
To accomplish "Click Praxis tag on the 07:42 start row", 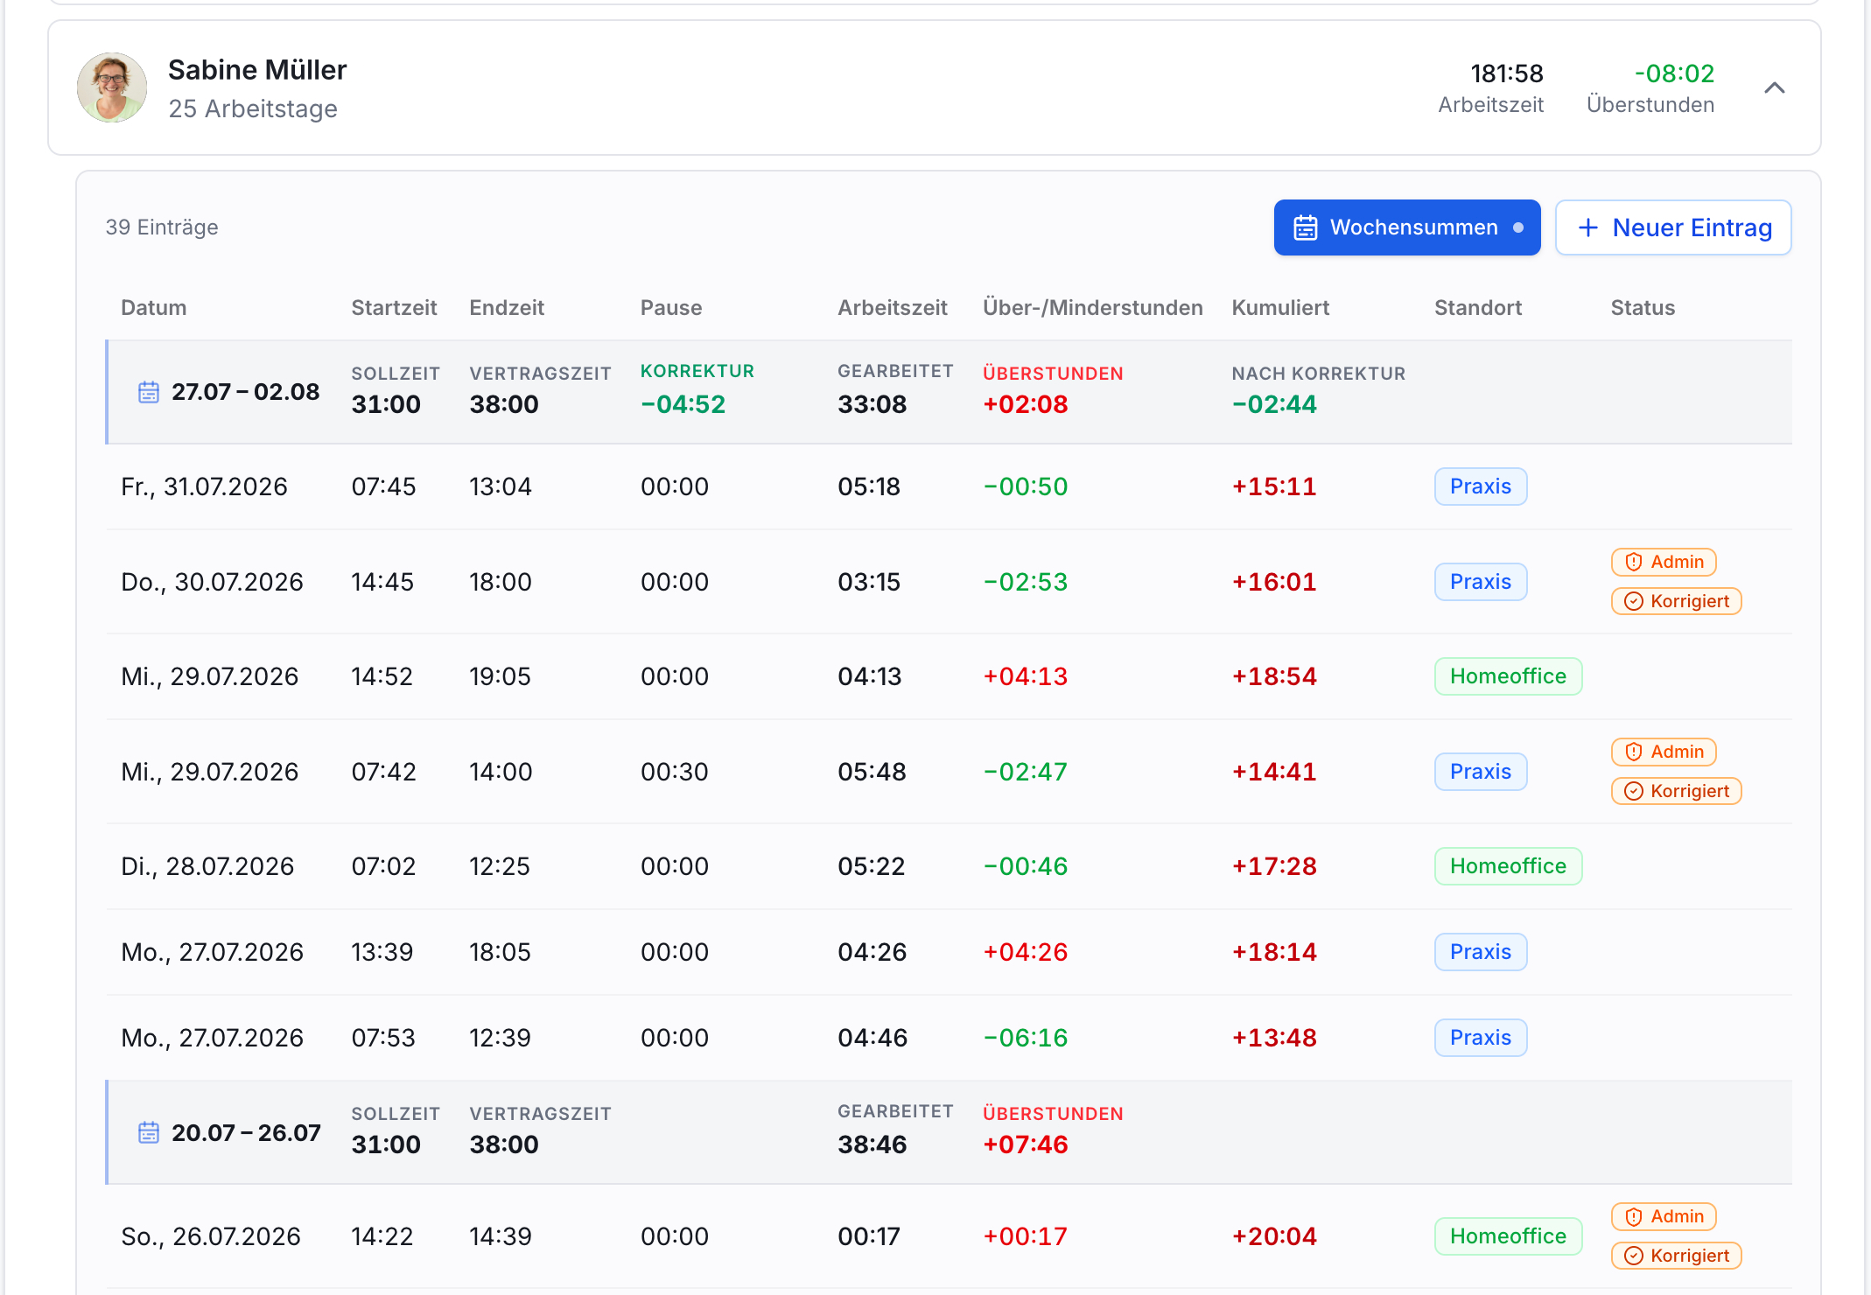I will (1480, 772).
